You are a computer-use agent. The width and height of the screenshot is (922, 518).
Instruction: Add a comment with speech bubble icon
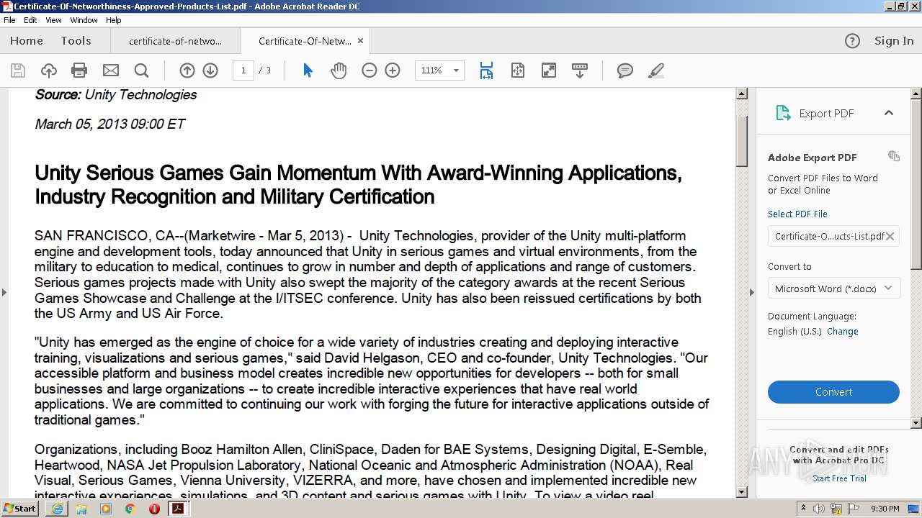coord(625,71)
